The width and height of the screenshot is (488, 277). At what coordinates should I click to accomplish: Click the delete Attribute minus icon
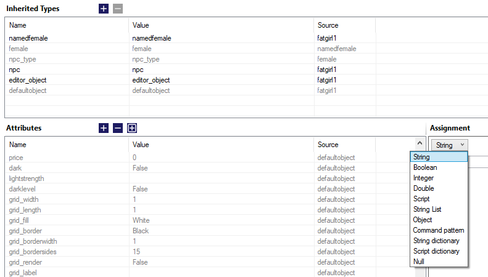click(x=118, y=128)
